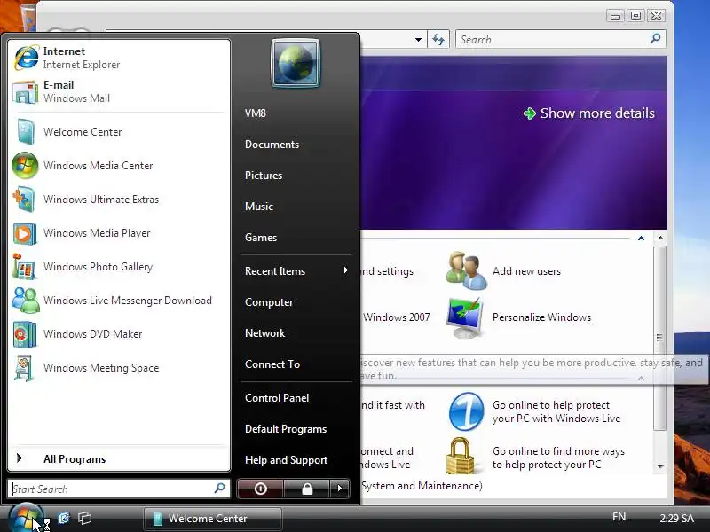This screenshot has width=710, height=532.
Task: Open Windows Ultimate Extras icon
Action: [x=24, y=199]
